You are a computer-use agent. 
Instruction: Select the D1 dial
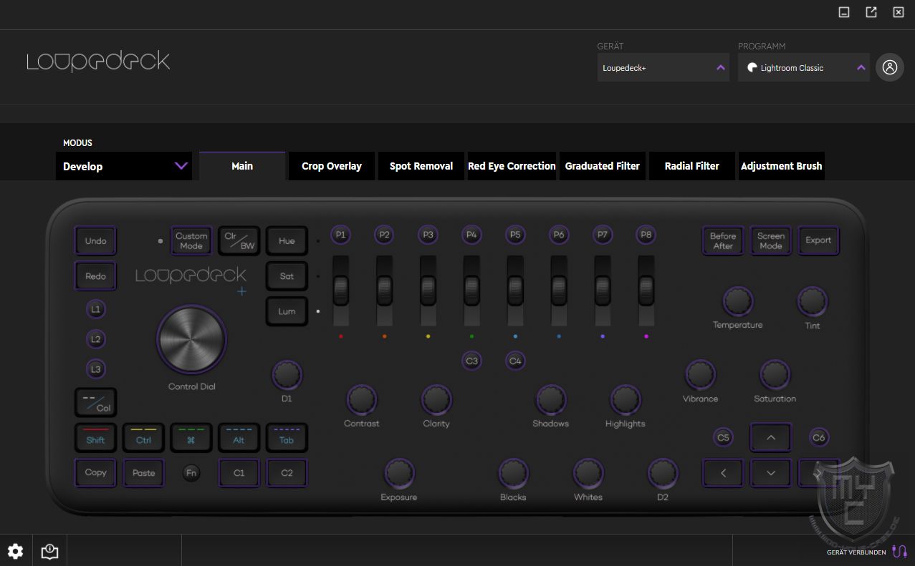tap(287, 375)
